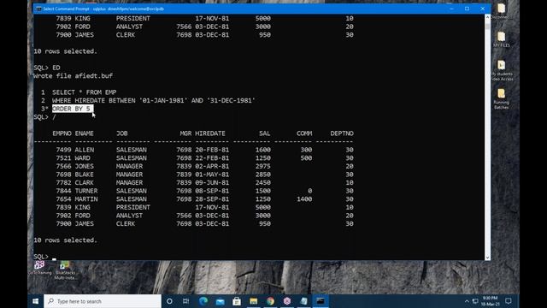Open the BlueStacks Multi-Instance desktop shortcut
This screenshot has height=308, width=547.
tap(65, 270)
